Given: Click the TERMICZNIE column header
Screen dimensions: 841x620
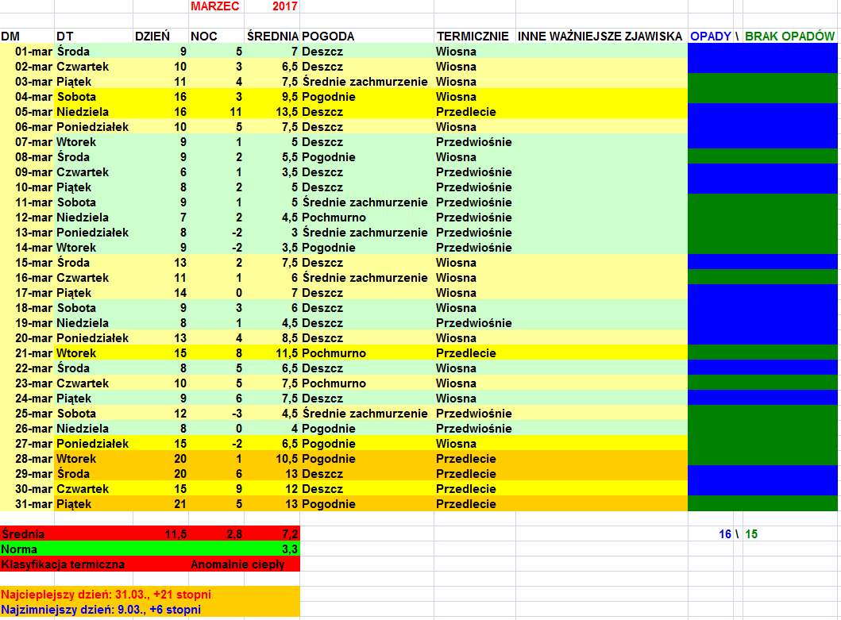Looking at the screenshot, I should pyautogui.click(x=473, y=37).
